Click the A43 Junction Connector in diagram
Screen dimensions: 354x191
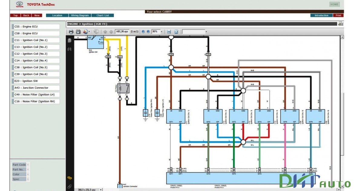tap(120, 186)
